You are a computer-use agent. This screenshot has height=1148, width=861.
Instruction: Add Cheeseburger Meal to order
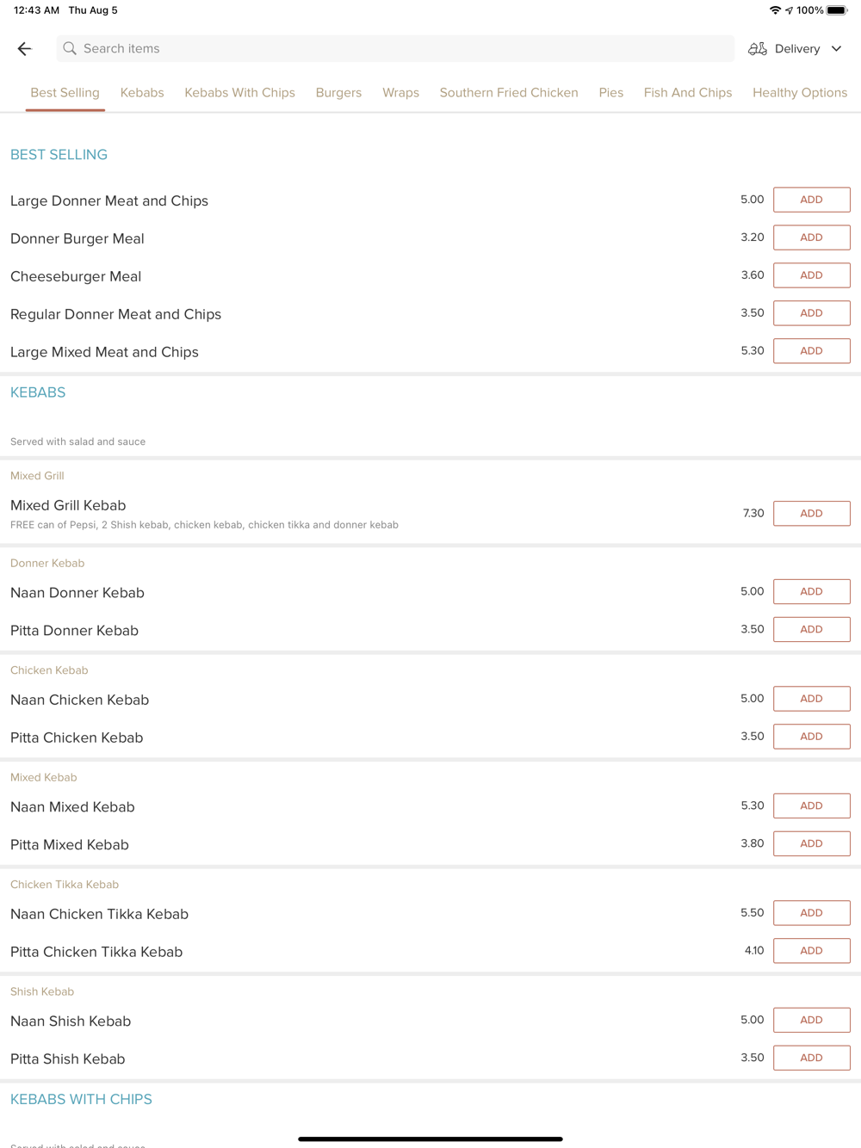[x=811, y=275]
